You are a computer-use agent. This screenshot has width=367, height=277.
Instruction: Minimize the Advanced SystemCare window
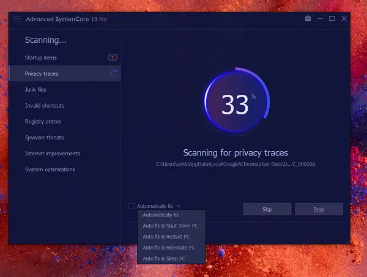(320, 18)
